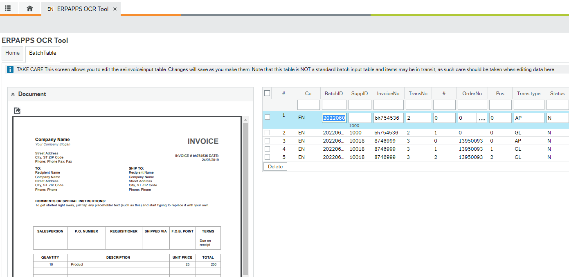
Task: Click the EN language badge on the tab
Action: point(50,8)
